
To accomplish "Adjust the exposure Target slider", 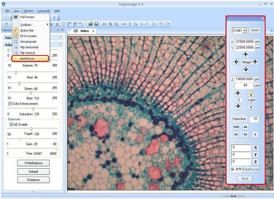I will point(31,129).
